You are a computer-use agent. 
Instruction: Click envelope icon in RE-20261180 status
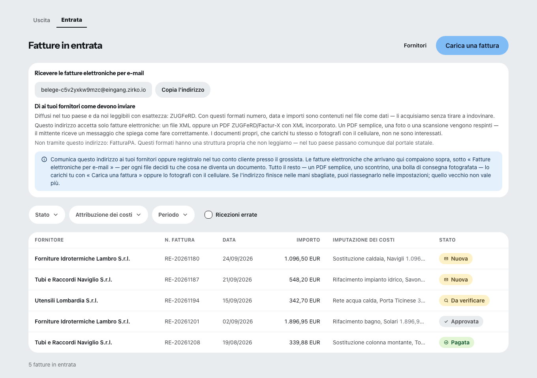tap(446, 259)
